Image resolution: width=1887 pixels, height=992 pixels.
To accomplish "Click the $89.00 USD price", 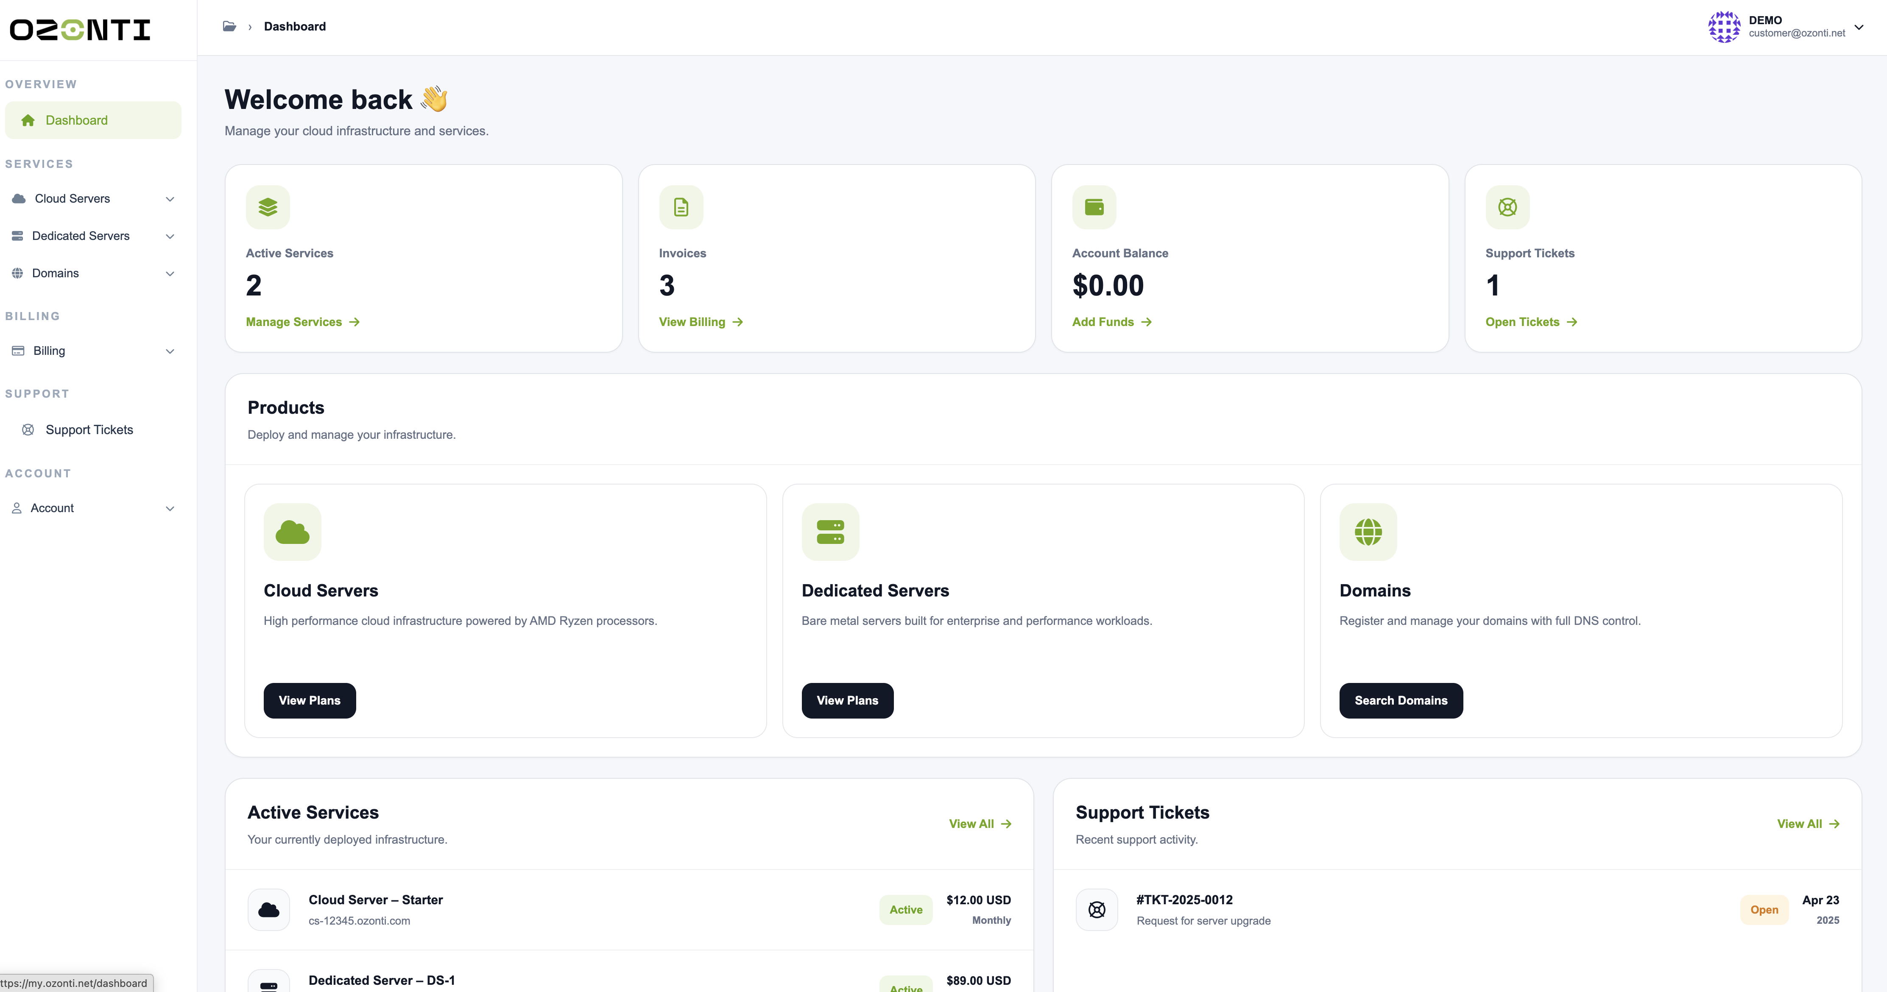I will pyautogui.click(x=979, y=980).
